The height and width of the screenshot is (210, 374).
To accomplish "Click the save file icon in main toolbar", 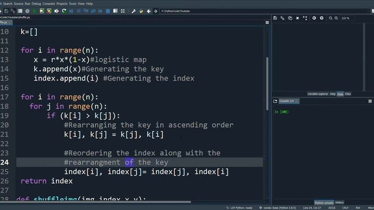I will [x=6, y=11].
